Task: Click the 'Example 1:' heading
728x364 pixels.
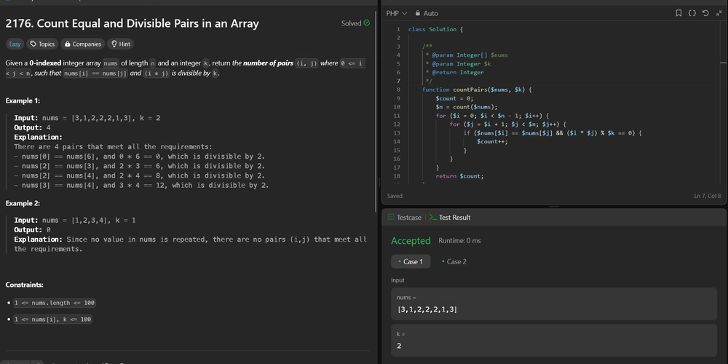Action: click(23, 100)
